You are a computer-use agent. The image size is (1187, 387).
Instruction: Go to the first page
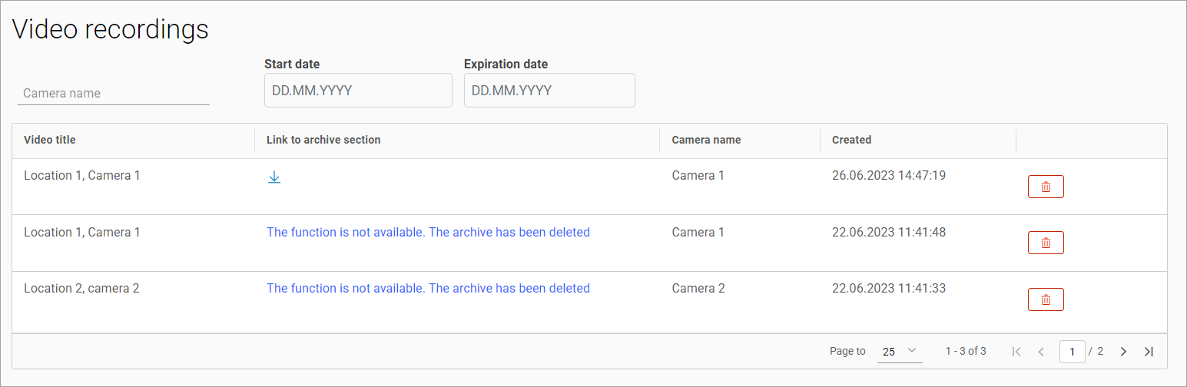pos(1016,352)
